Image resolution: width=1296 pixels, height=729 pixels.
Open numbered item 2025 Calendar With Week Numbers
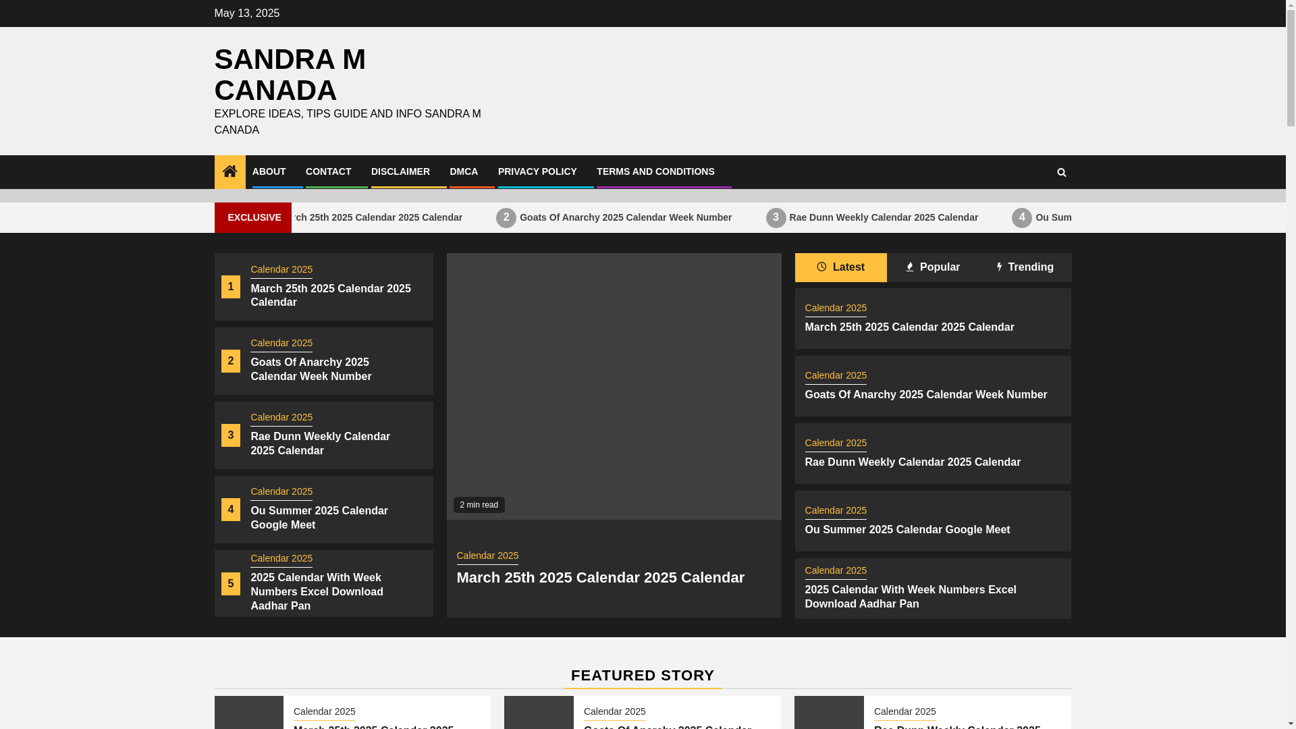click(x=317, y=591)
